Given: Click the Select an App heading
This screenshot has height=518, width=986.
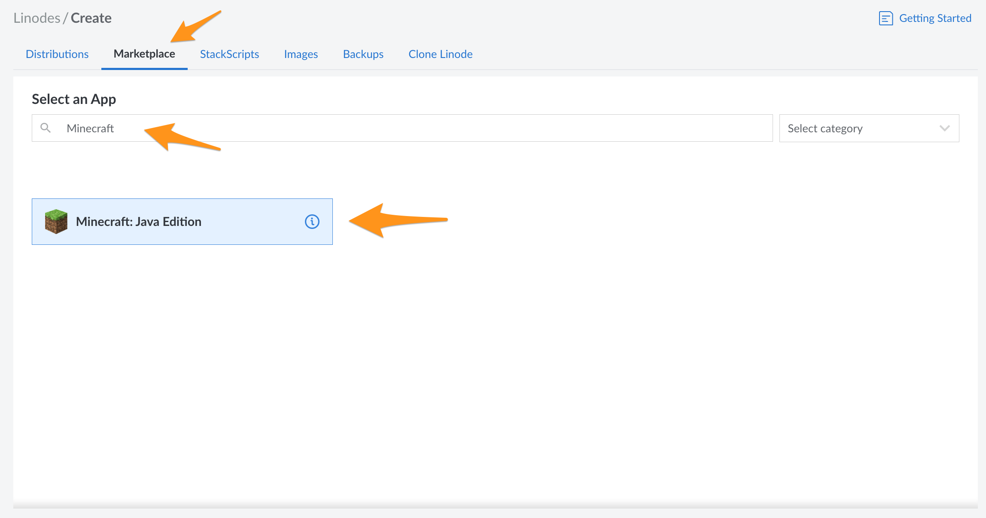Looking at the screenshot, I should click(74, 99).
